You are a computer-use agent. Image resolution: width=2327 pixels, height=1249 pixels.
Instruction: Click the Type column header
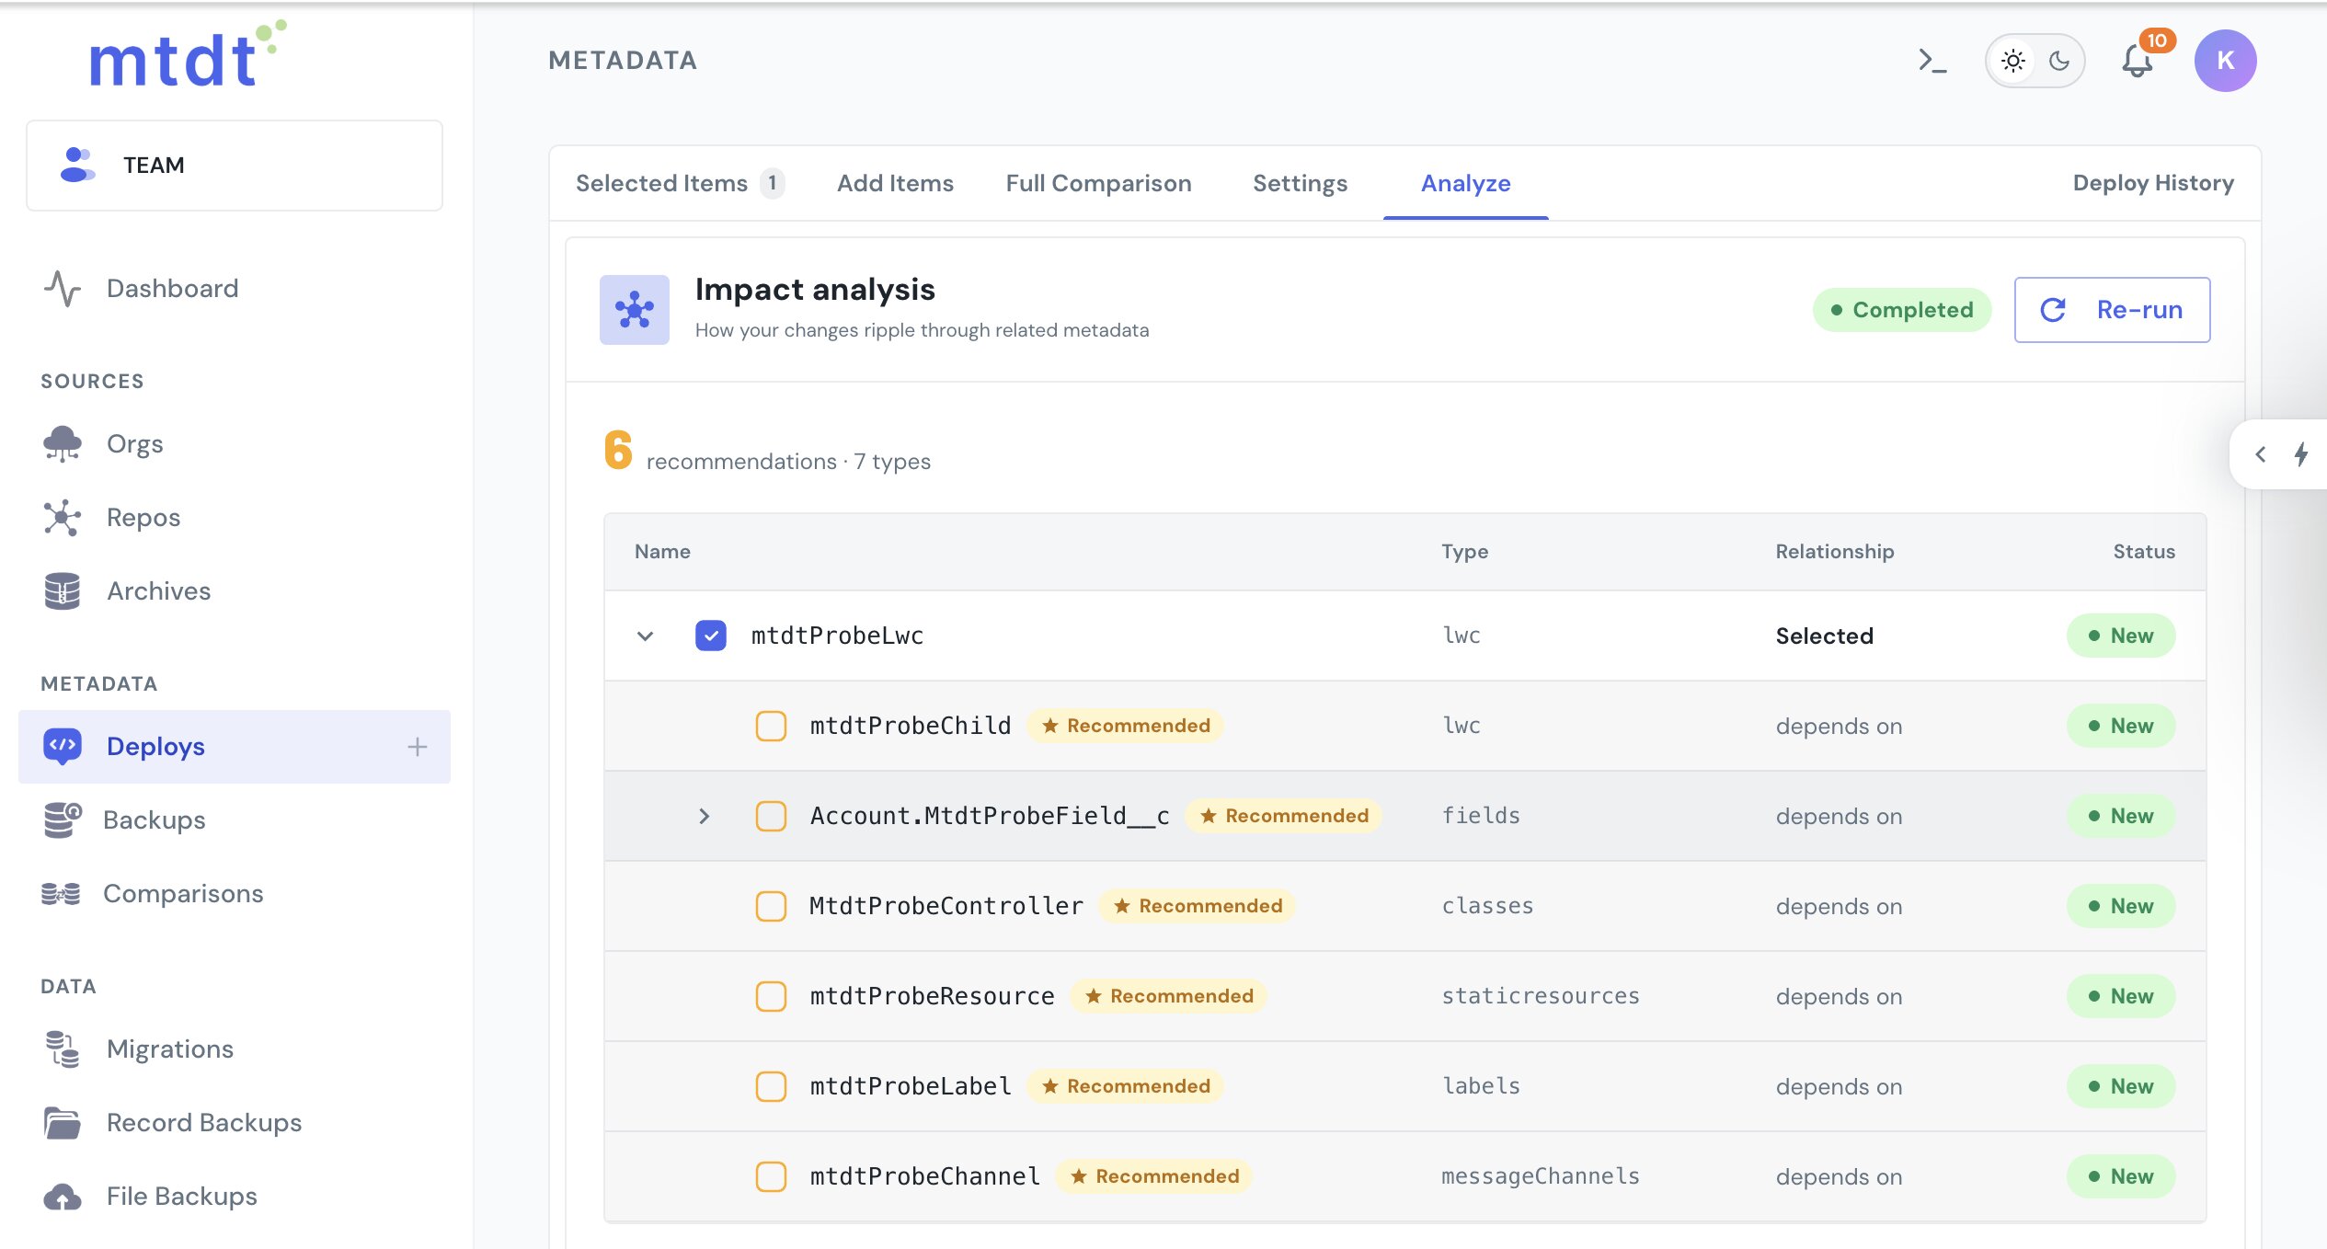click(x=1464, y=551)
